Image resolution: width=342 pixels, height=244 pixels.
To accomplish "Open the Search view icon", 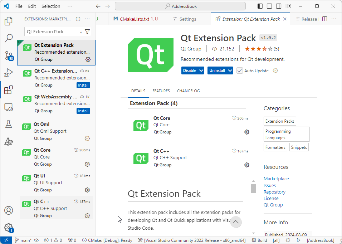I will pyautogui.click(x=9, y=38).
